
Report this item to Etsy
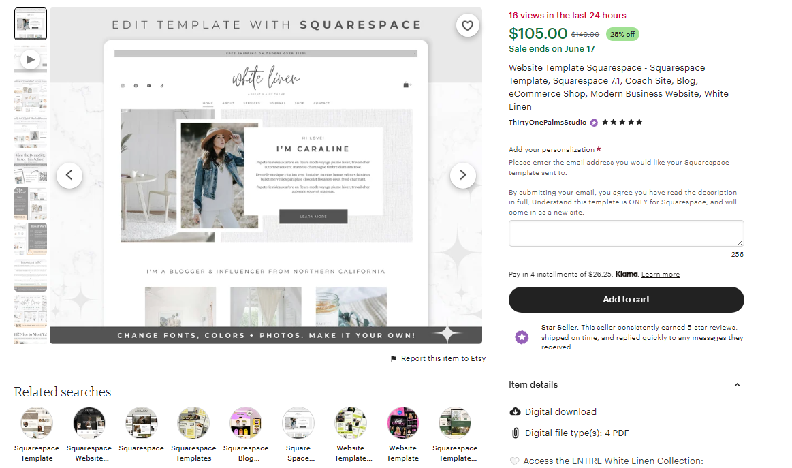443,358
